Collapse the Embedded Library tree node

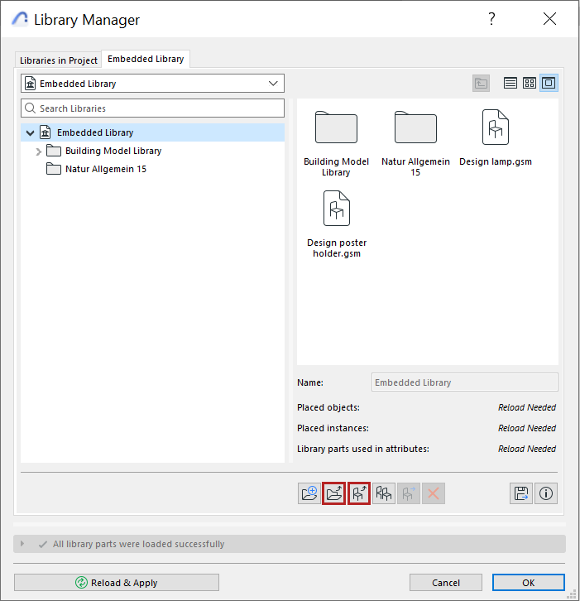(30, 133)
